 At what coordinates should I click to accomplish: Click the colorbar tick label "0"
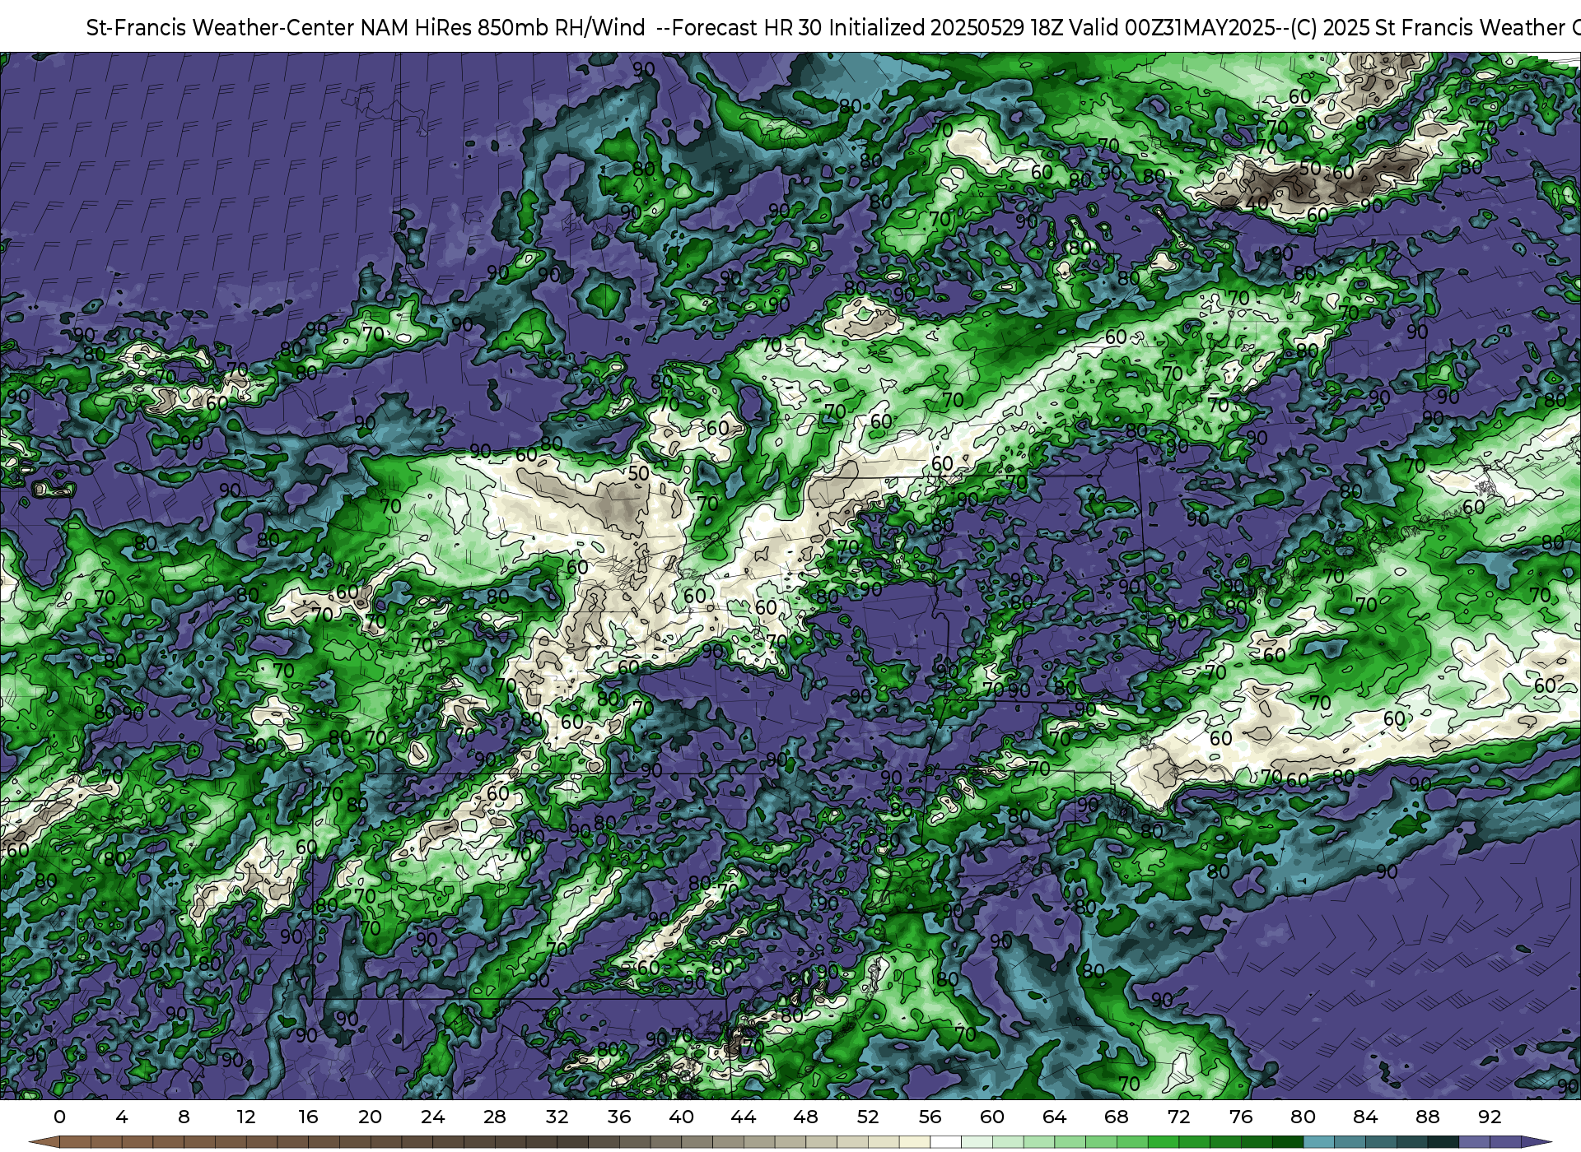coord(59,1117)
